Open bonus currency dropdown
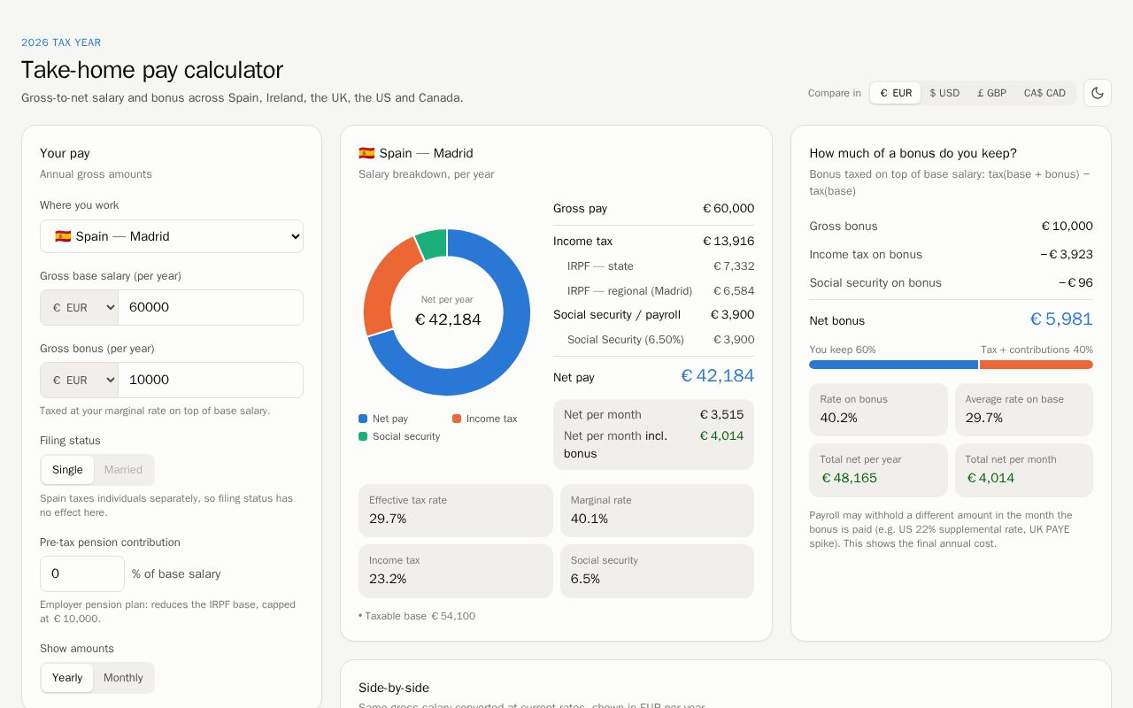Image resolution: width=1133 pixels, height=708 pixels. tap(80, 380)
